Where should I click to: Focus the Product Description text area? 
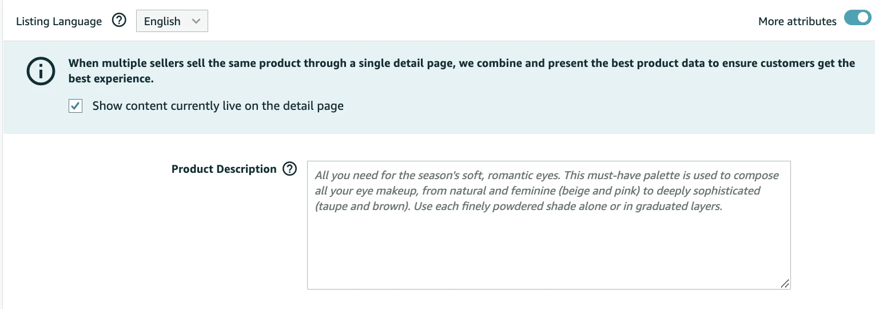click(x=549, y=225)
